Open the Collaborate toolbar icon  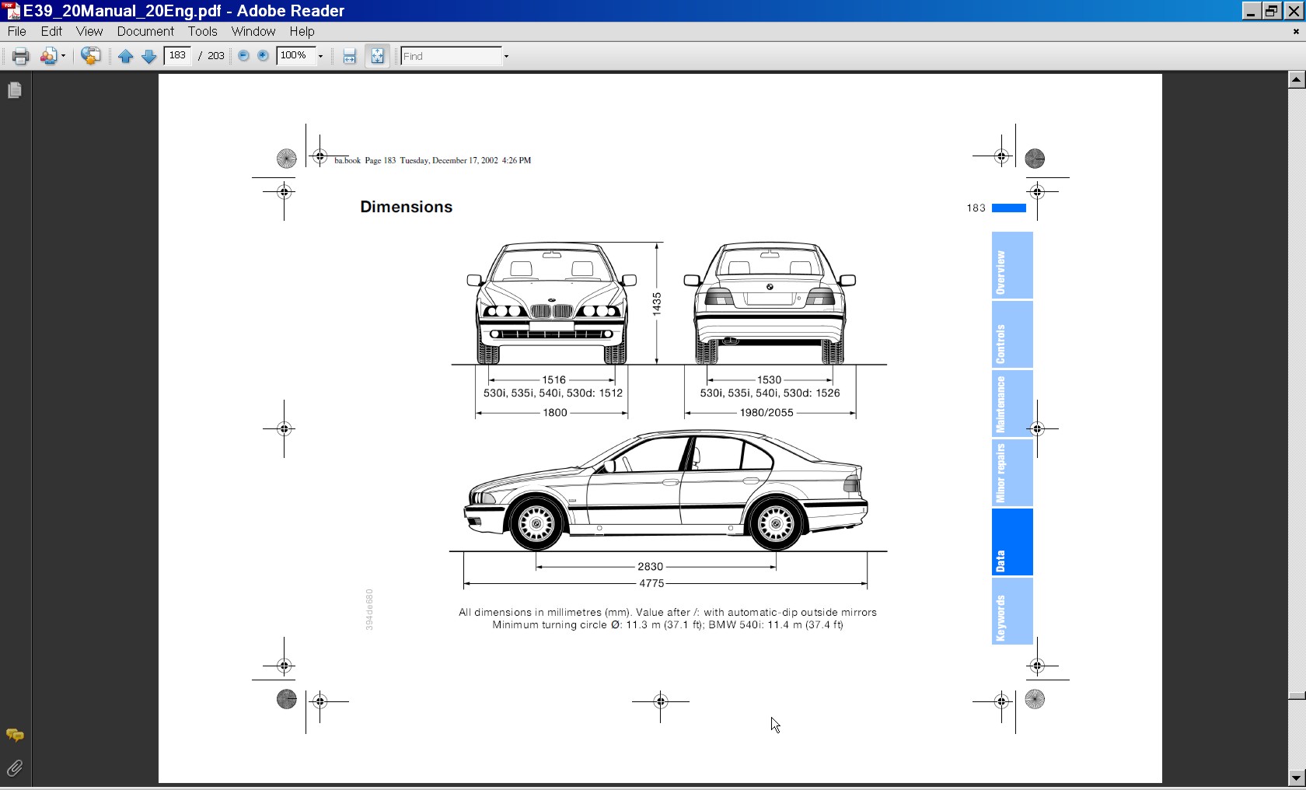[x=49, y=56]
